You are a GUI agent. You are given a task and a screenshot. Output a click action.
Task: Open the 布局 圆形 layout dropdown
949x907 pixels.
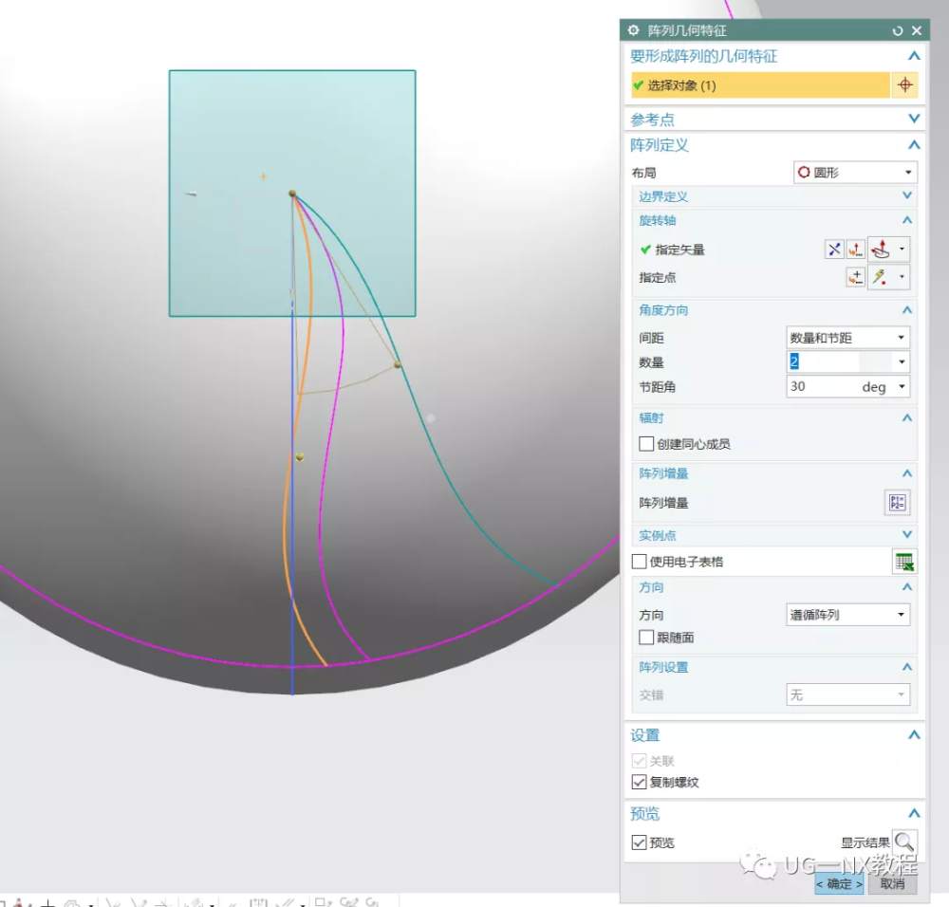pyautogui.click(x=855, y=173)
